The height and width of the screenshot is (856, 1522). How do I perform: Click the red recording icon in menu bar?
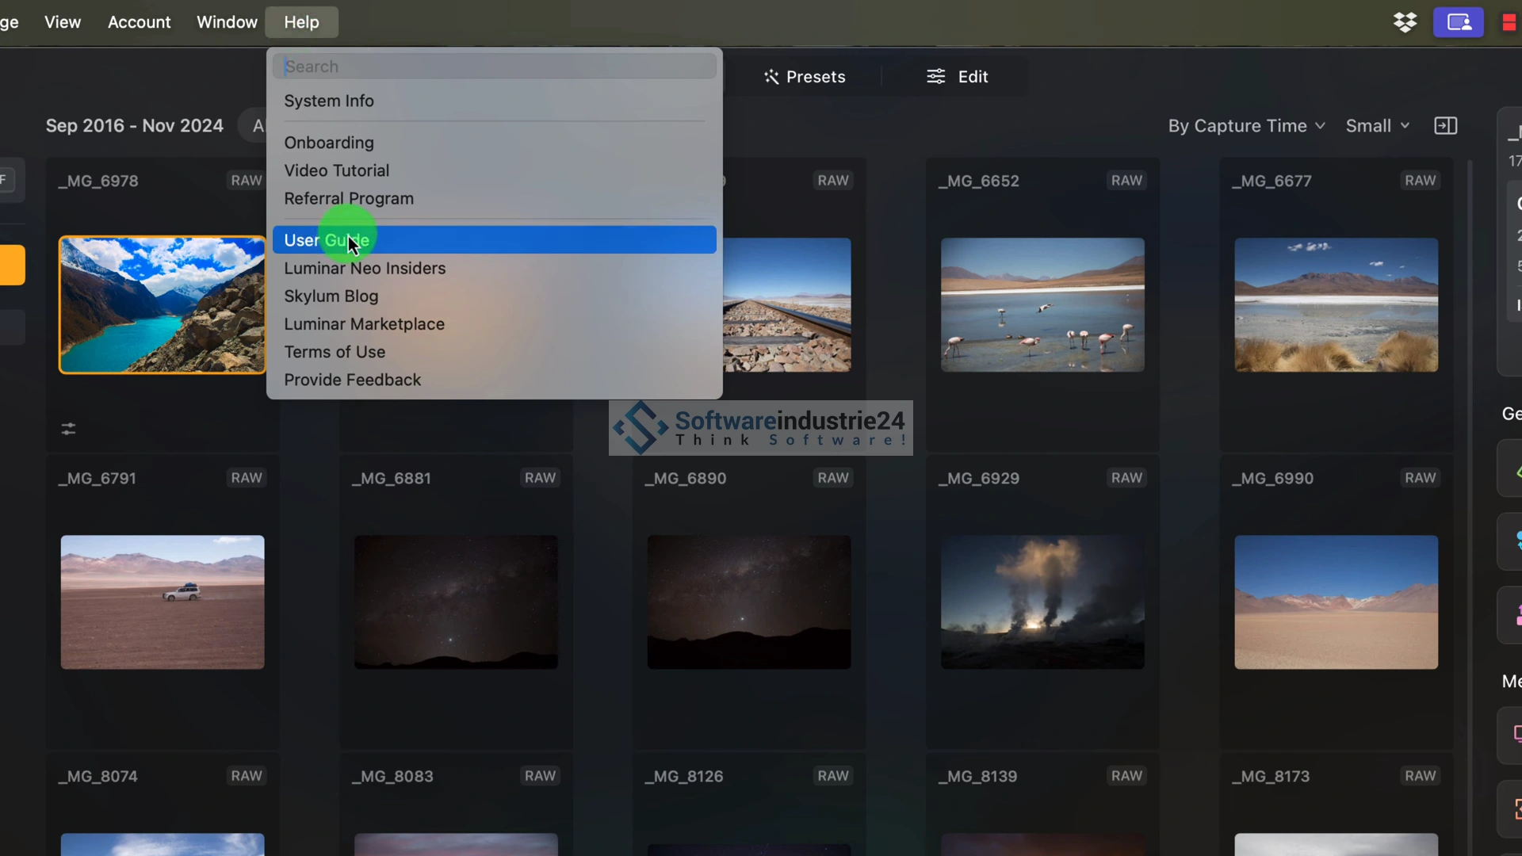[x=1509, y=22]
